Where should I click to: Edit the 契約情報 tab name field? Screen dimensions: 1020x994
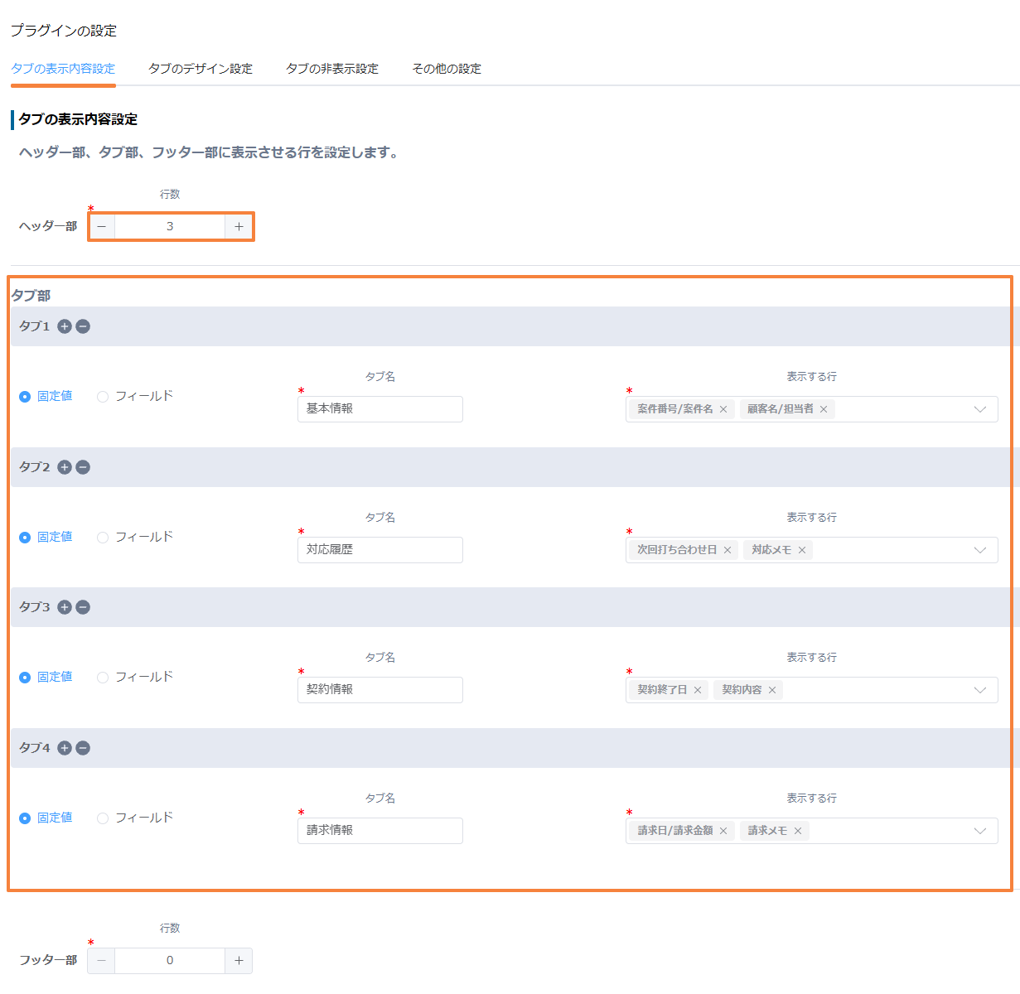(x=380, y=690)
